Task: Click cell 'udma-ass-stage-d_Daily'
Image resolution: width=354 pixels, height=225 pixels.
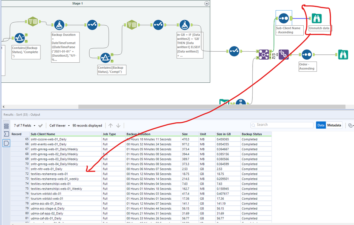Action: click(66, 208)
